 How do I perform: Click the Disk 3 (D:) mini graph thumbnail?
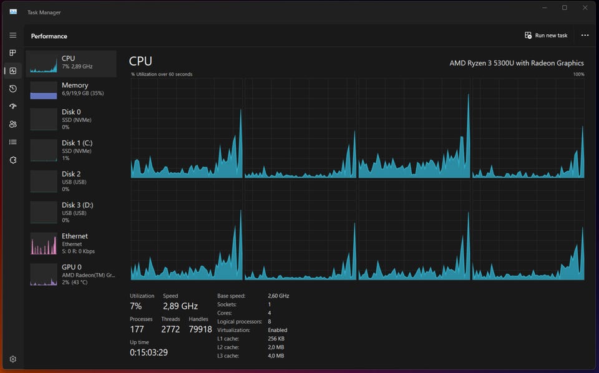[x=44, y=212]
